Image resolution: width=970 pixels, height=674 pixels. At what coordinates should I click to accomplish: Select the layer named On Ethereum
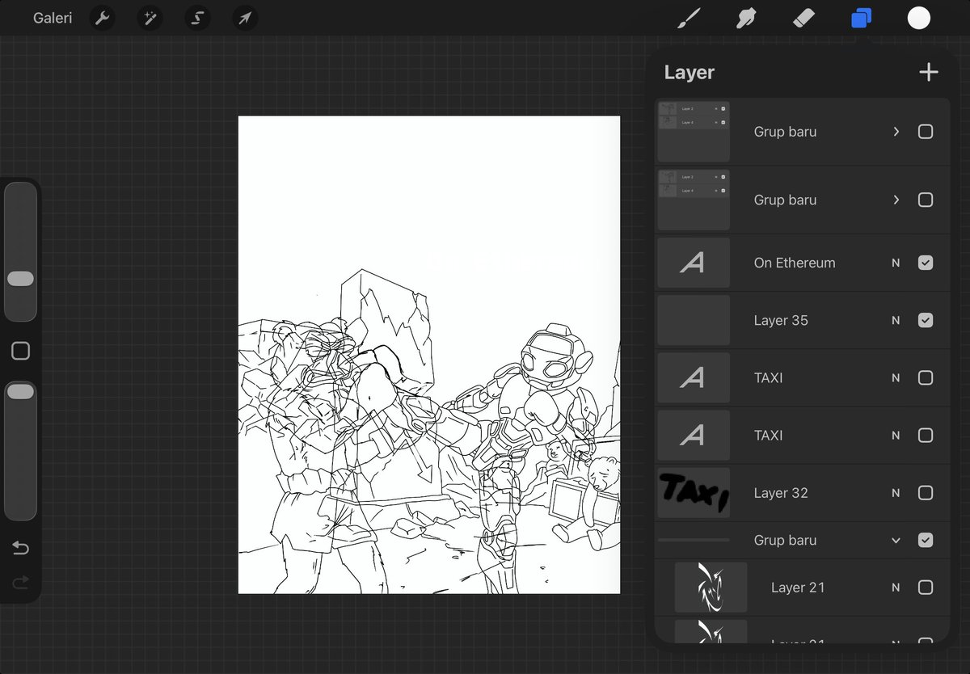803,263
